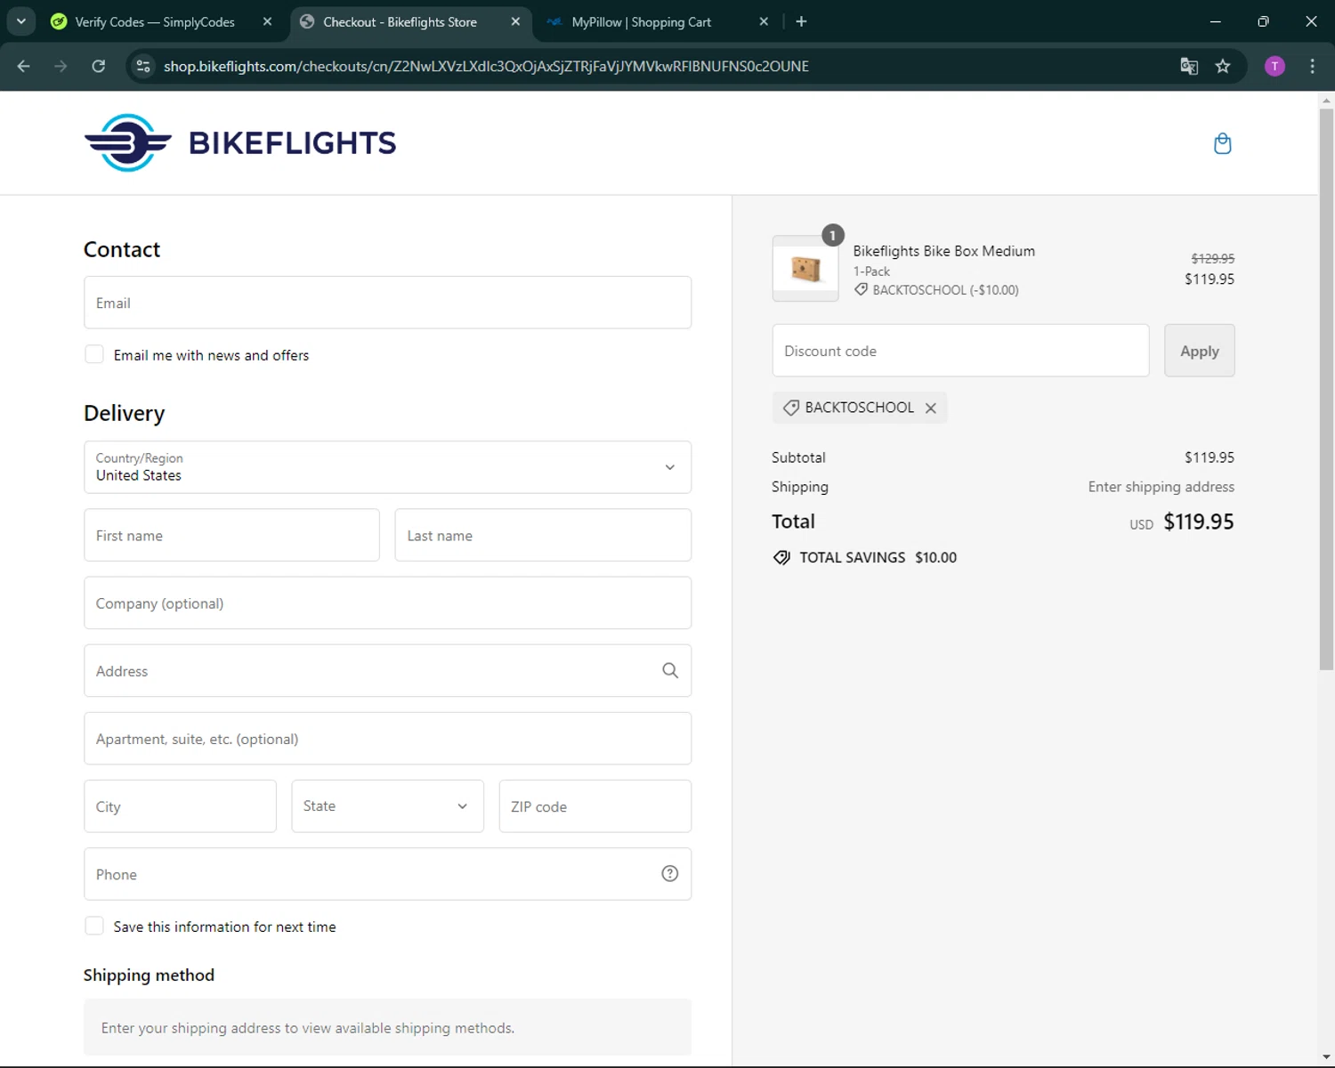Focus the City field
Image resolution: width=1335 pixels, height=1068 pixels.
point(180,806)
